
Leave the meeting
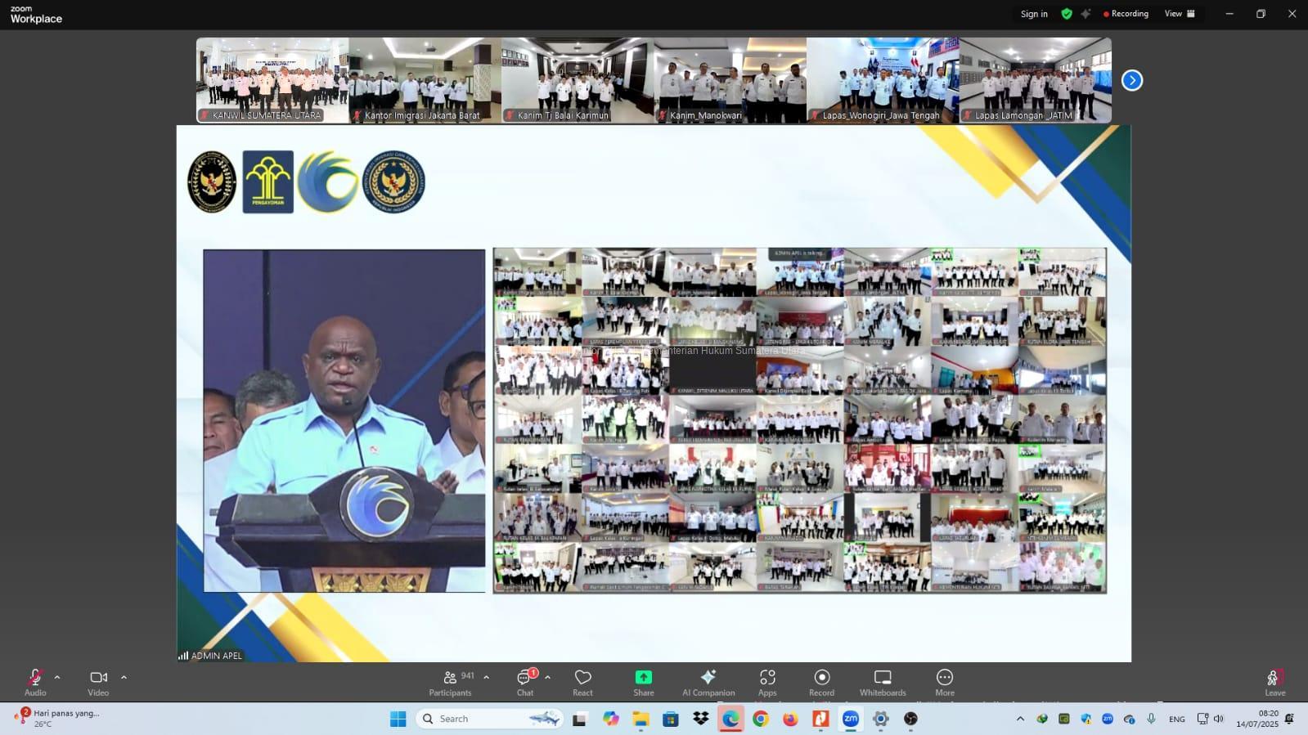click(1274, 683)
